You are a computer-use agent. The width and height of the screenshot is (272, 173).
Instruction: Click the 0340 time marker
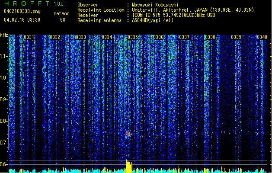coord(262,37)
